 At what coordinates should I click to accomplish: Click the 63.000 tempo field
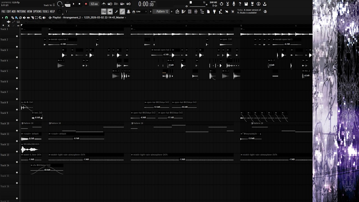94,4
